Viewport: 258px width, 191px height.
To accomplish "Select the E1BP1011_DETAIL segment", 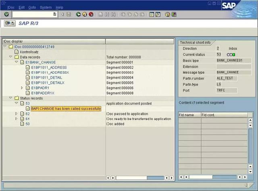I will (x=47, y=78).
